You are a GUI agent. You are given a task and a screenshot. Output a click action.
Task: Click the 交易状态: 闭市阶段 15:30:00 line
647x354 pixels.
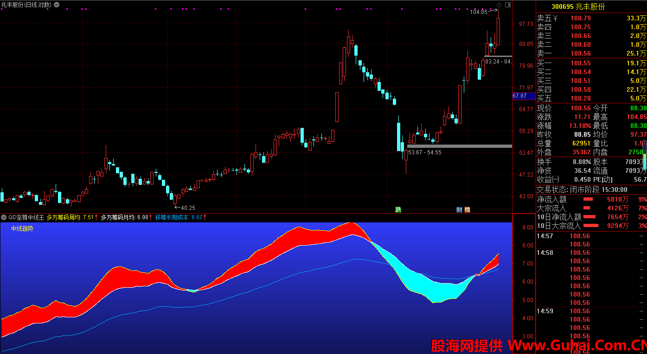pos(582,190)
